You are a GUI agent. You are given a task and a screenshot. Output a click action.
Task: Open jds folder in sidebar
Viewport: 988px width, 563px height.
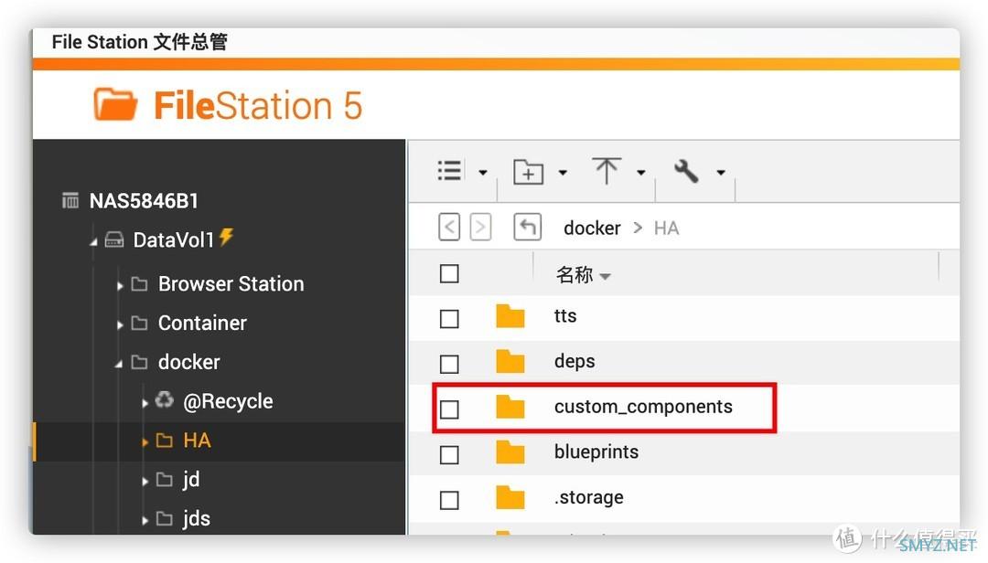(196, 518)
